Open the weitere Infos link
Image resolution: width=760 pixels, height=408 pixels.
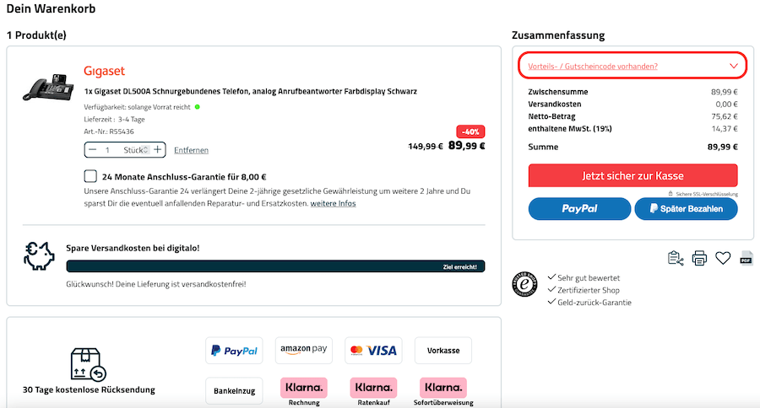333,204
